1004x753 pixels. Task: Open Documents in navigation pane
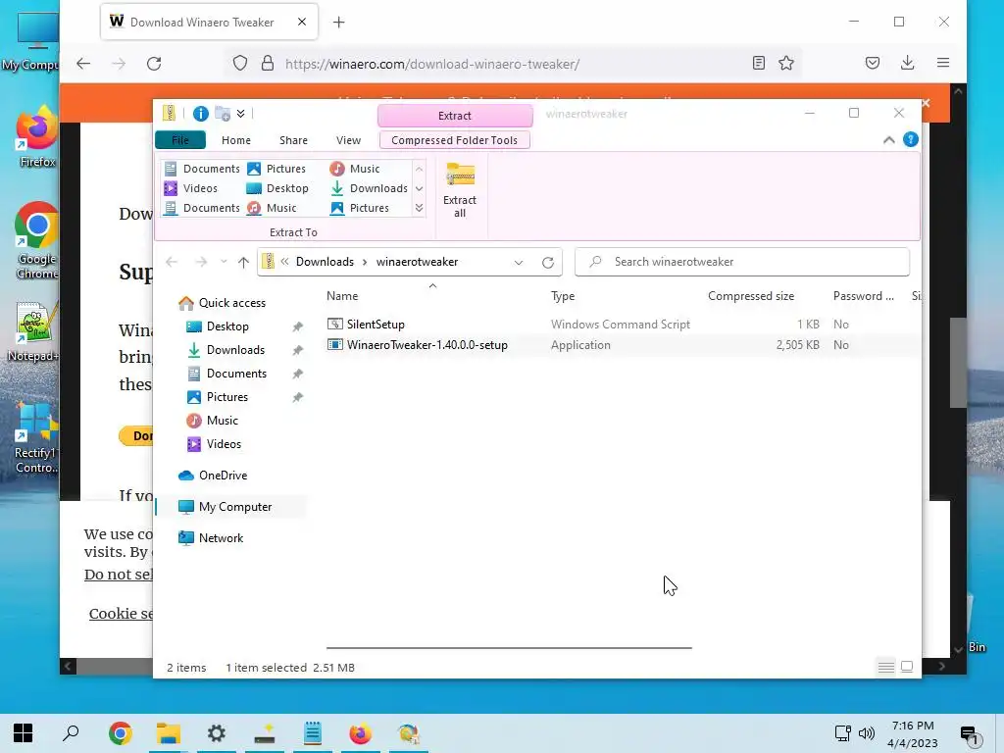click(226, 374)
